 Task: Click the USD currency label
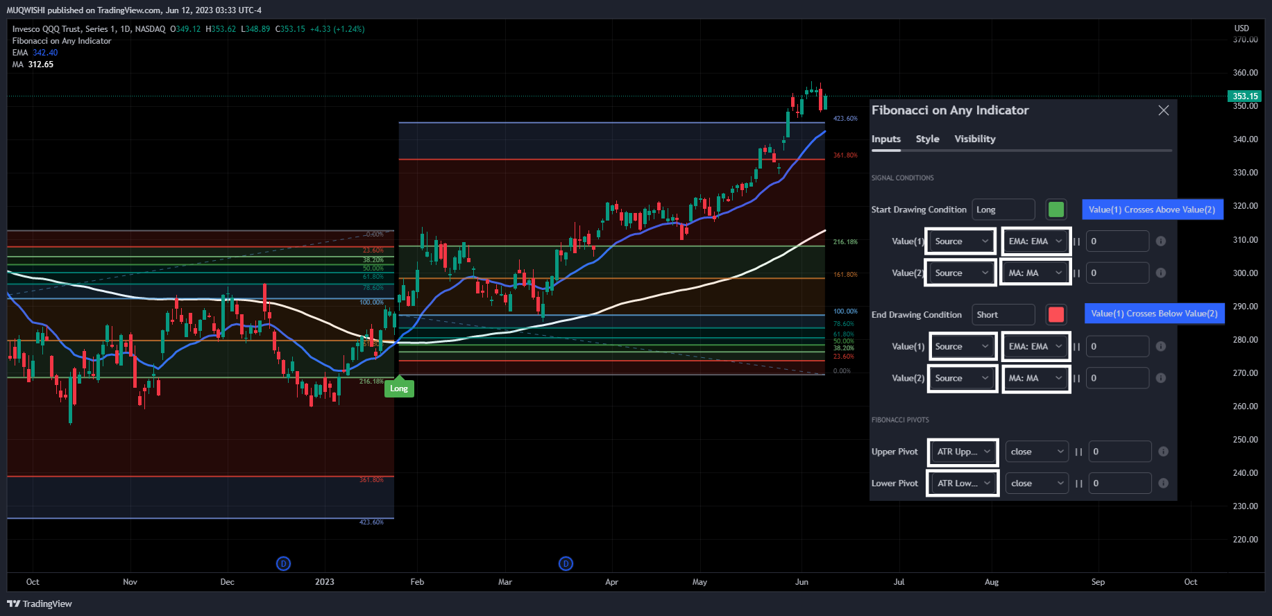click(x=1241, y=28)
